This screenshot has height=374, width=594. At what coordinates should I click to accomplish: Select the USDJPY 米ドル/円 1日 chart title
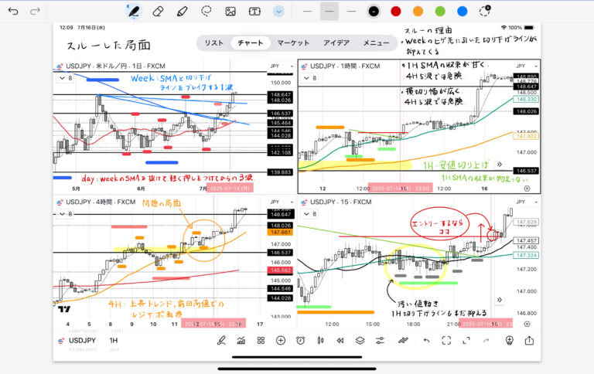[114, 66]
